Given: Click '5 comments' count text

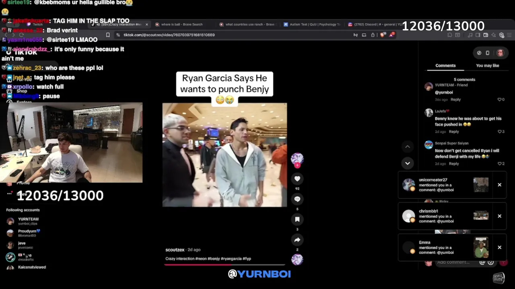Looking at the screenshot, I should pyautogui.click(x=464, y=79).
